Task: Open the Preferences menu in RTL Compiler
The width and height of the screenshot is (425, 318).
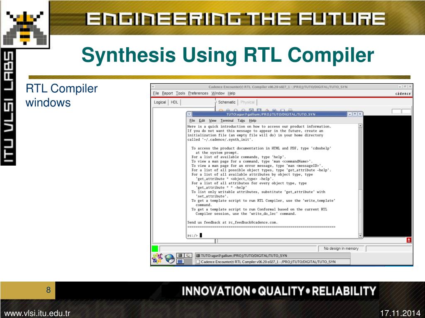Action: click(x=198, y=93)
